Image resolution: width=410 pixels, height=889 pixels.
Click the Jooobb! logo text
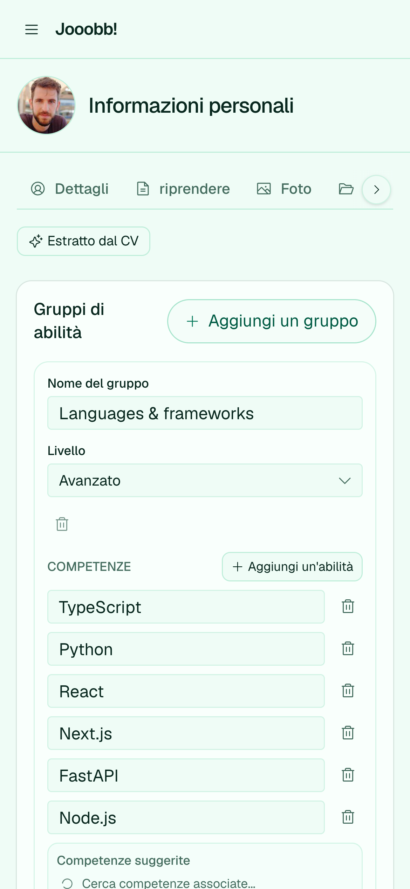[x=86, y=29]
